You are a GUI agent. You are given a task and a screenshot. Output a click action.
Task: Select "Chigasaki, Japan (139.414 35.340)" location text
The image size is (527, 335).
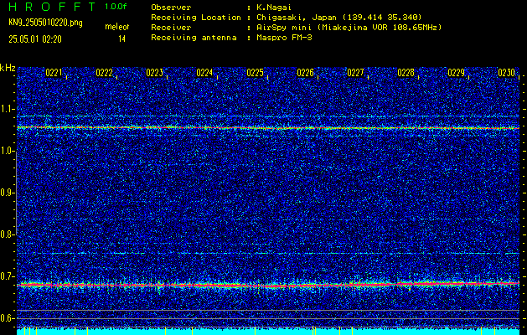(x=339, y=17)
